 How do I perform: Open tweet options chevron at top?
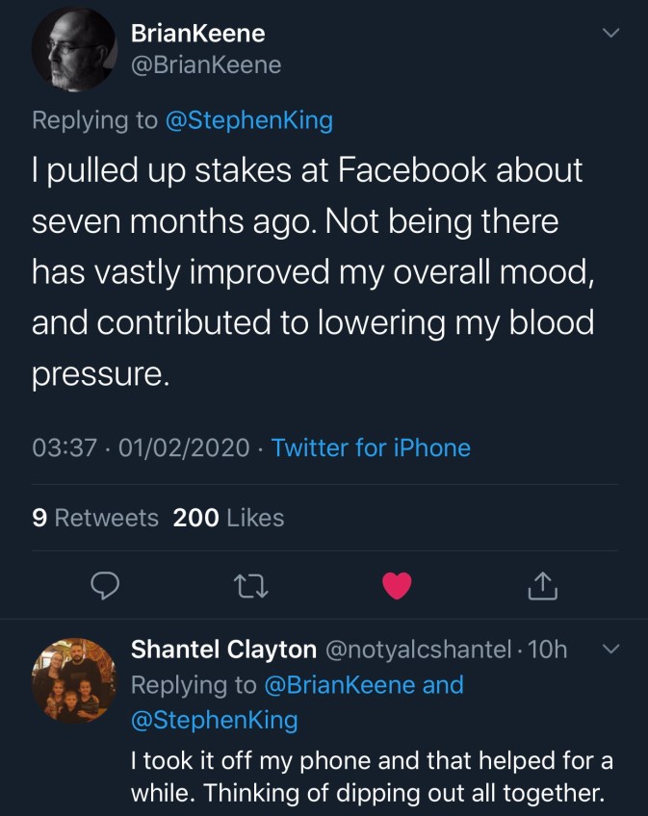pyautogui.click(x=609, y=34)
